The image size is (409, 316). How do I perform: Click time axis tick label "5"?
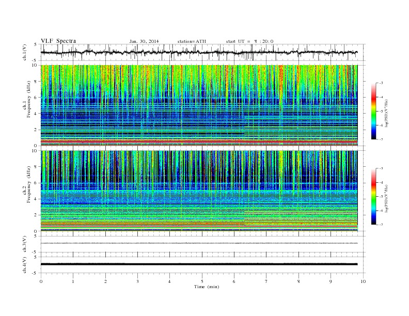point(202,281)
